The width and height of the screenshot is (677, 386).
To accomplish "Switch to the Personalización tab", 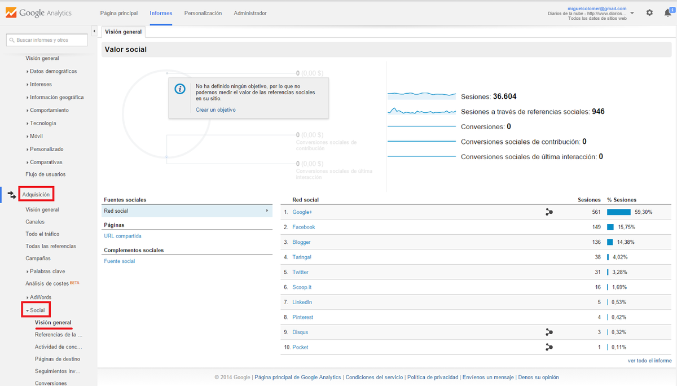I will tap(203, 13).
